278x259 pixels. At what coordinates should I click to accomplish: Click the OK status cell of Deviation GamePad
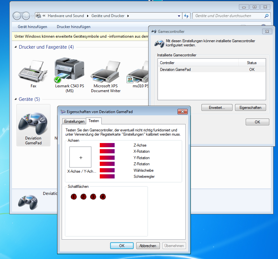(x=252, y=70)
